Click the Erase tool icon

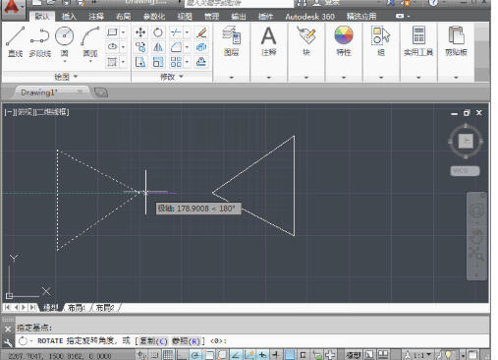(201, 32)
